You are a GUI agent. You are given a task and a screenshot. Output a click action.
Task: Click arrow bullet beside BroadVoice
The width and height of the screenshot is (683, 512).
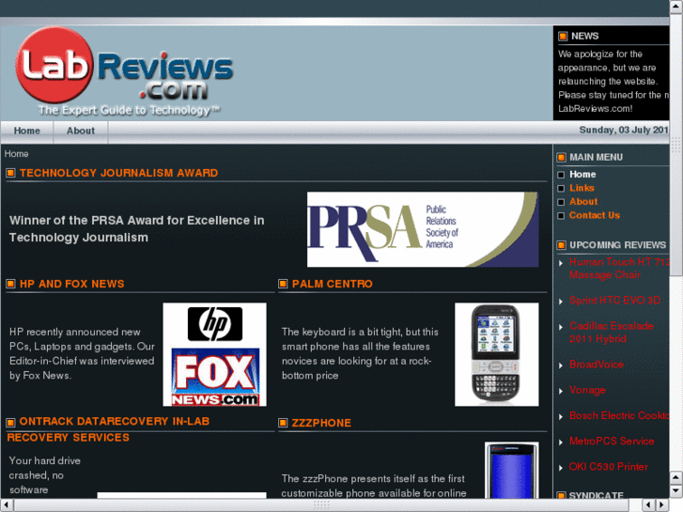pyautogui.click(x=561, y=365)
